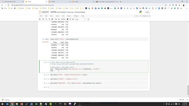Open the Edit menu in Jupyter
This screenshot has height=106, width=189.
[46, 16]
